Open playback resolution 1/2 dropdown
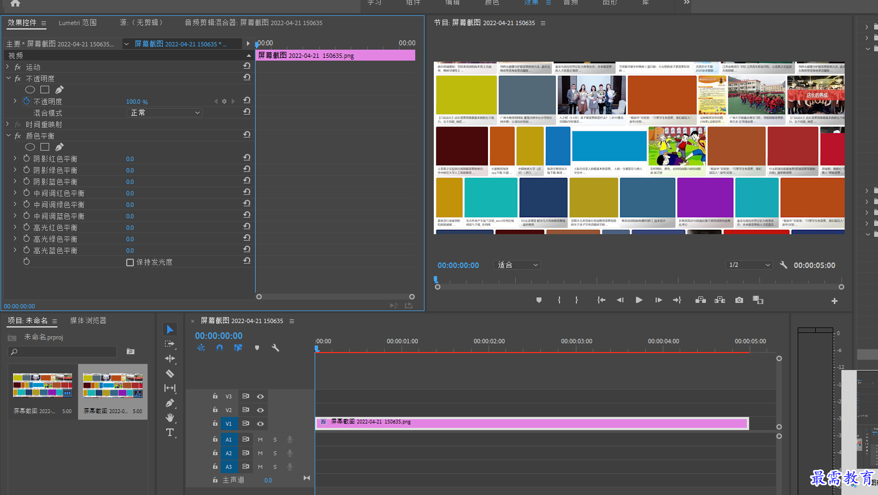 tap(749, 265)
